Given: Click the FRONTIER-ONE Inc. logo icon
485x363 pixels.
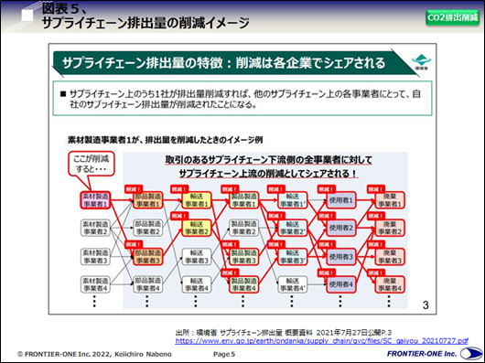Looking at the screenshot, I should click(x=470, y=354).
